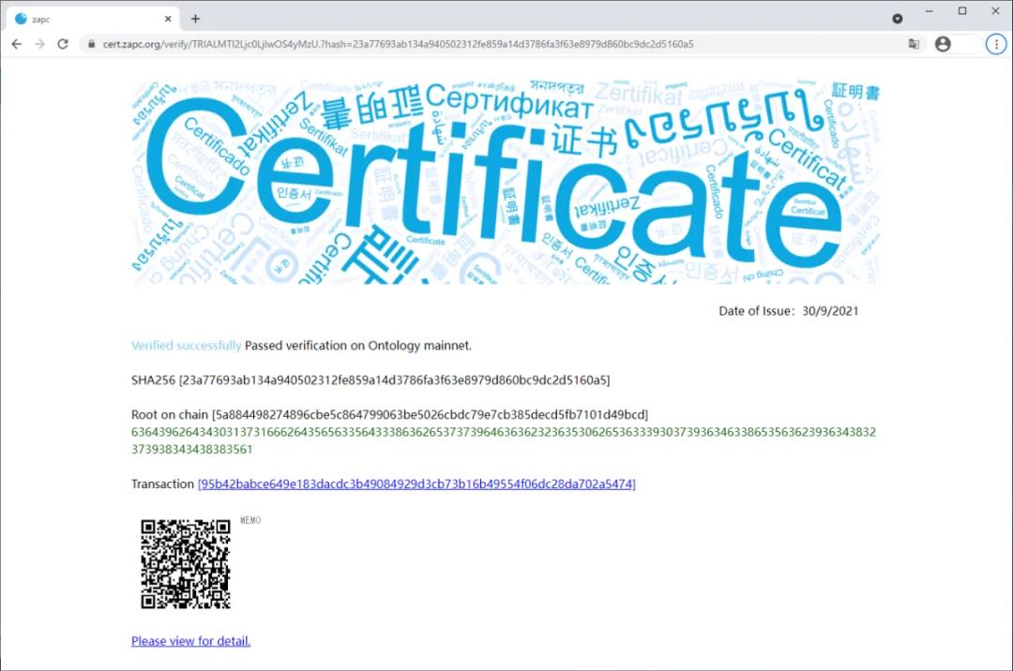Click the SHA256 hash value text
This screenshot has height=671, width=1013.
tap(395, 380)
